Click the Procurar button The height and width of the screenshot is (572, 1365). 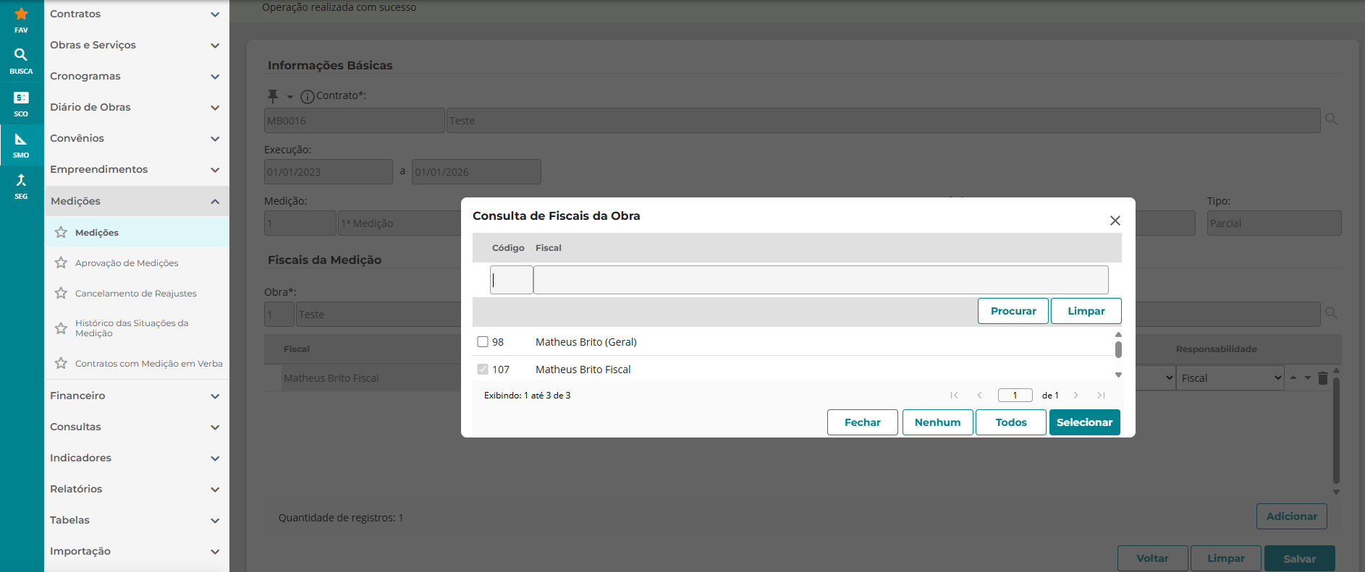pos(1013,311)
